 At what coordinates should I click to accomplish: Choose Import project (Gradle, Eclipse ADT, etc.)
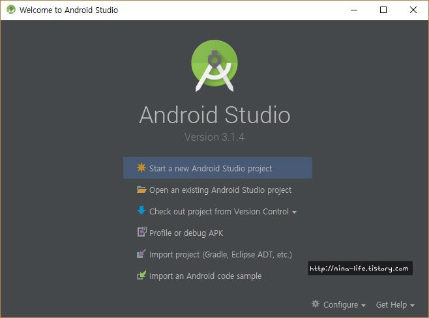214,254
